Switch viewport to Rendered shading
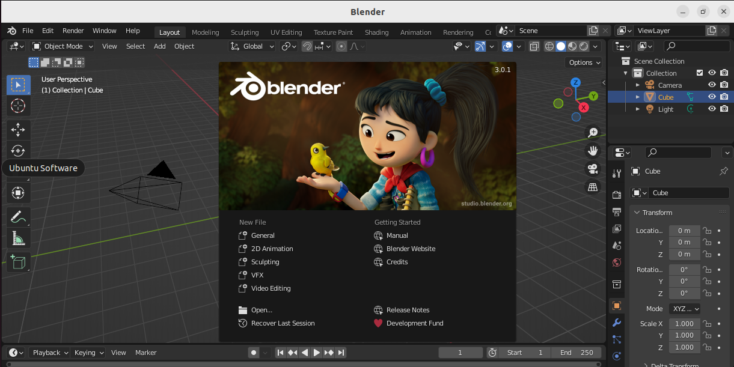The width and height of the screenshot is (734, 367). pyautogui.click(x=583, y=46)
